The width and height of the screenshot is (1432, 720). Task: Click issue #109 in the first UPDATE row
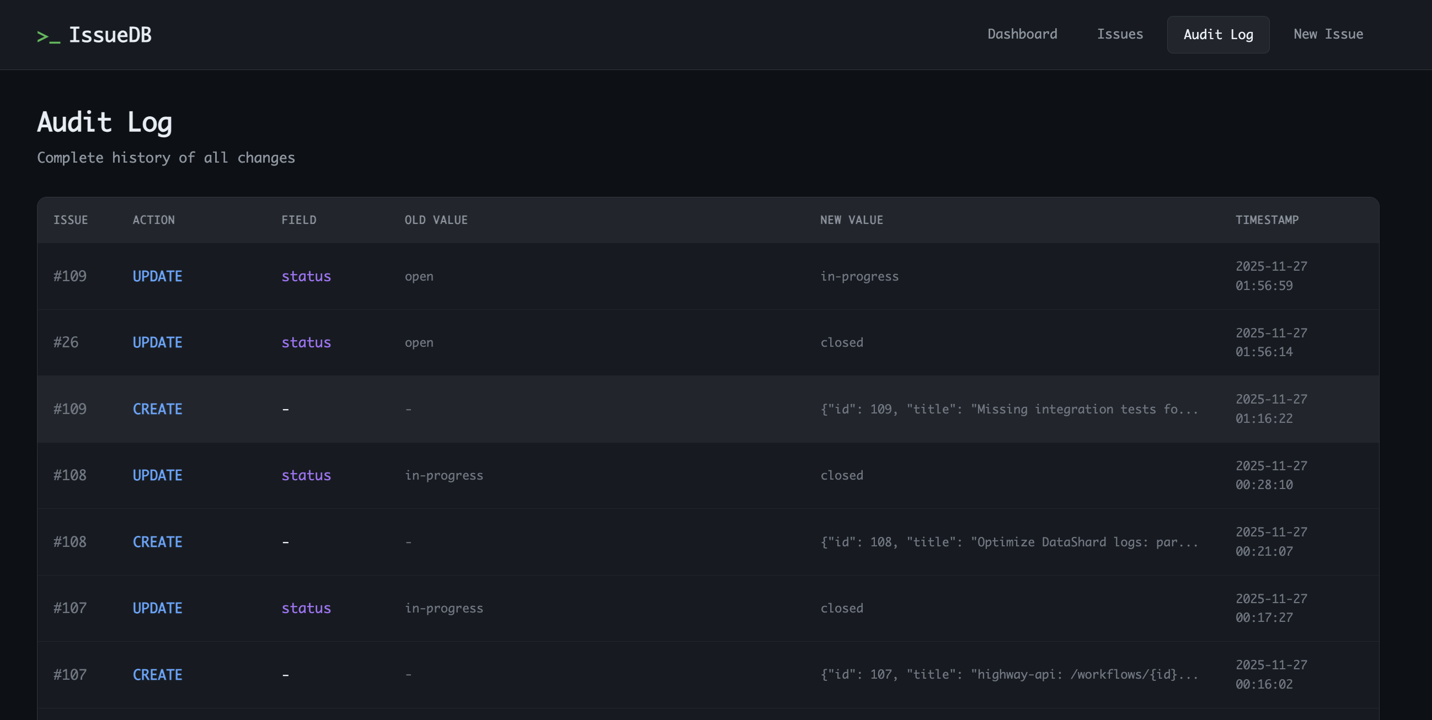(70, 276)
